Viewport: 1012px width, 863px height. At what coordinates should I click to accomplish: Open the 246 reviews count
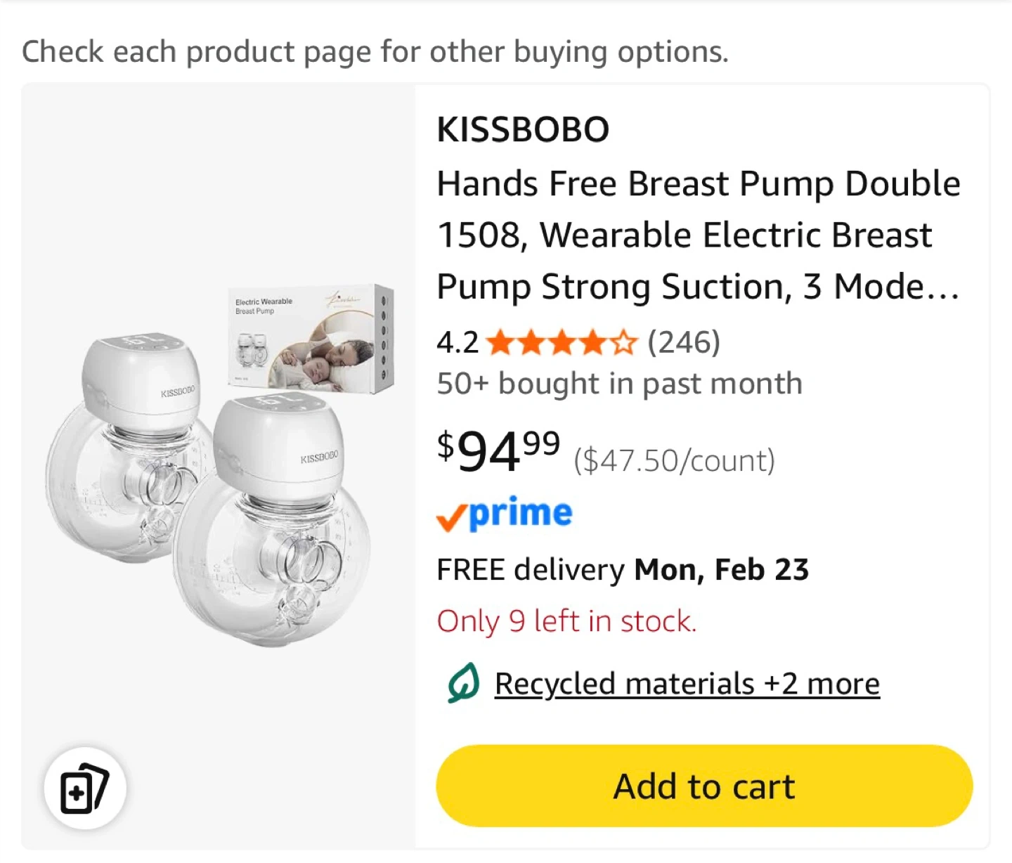click(x=683, y=343)
